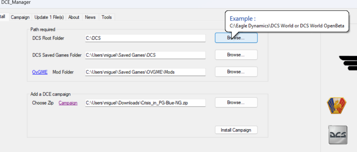Click into the Mod Folder path field
The height and width of the screenshot is (152, 357).
145,72
